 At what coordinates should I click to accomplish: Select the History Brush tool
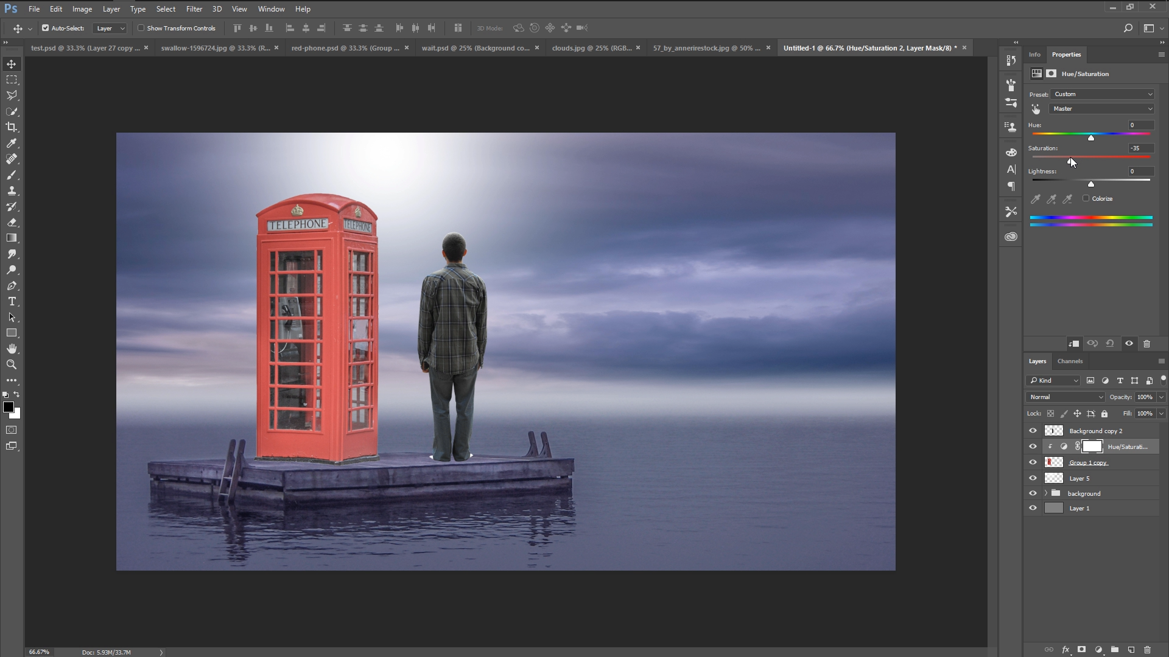12,206
